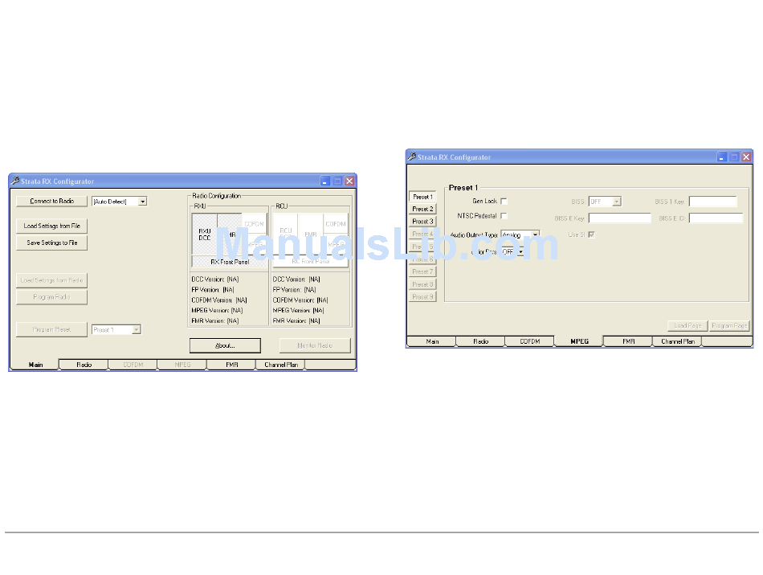Switch to the Radio tab in the Radio Configuration window
The width and height of the screenshot is (763, 575).
click(84, 365)
